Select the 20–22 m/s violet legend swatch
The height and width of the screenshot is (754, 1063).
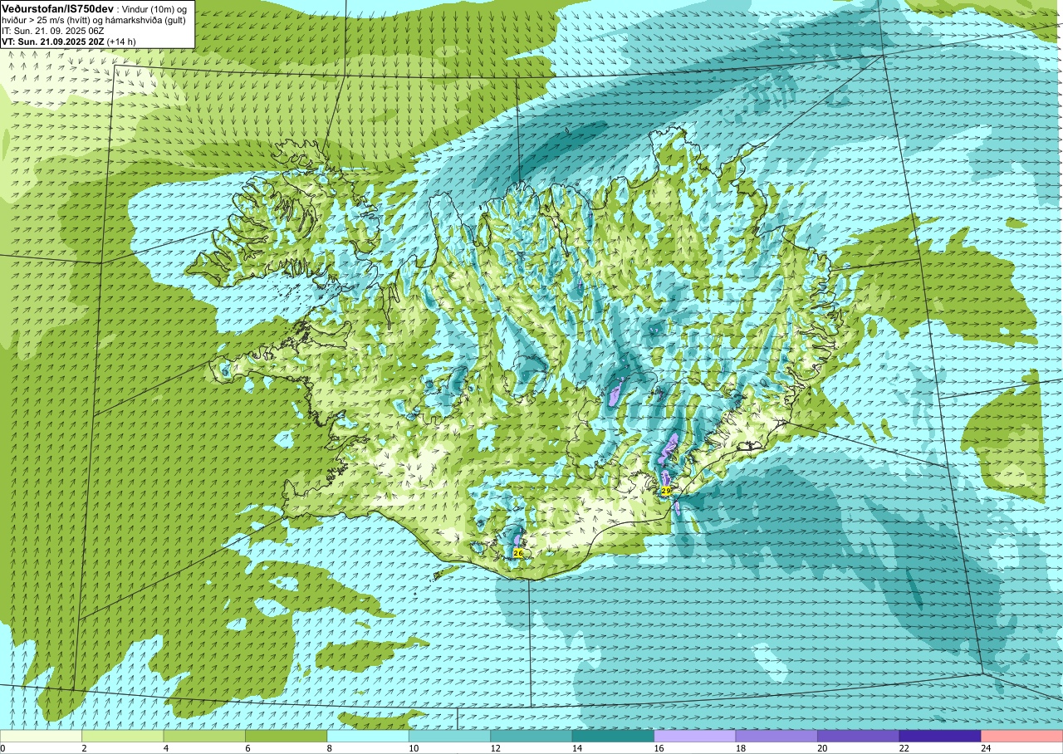859,736
